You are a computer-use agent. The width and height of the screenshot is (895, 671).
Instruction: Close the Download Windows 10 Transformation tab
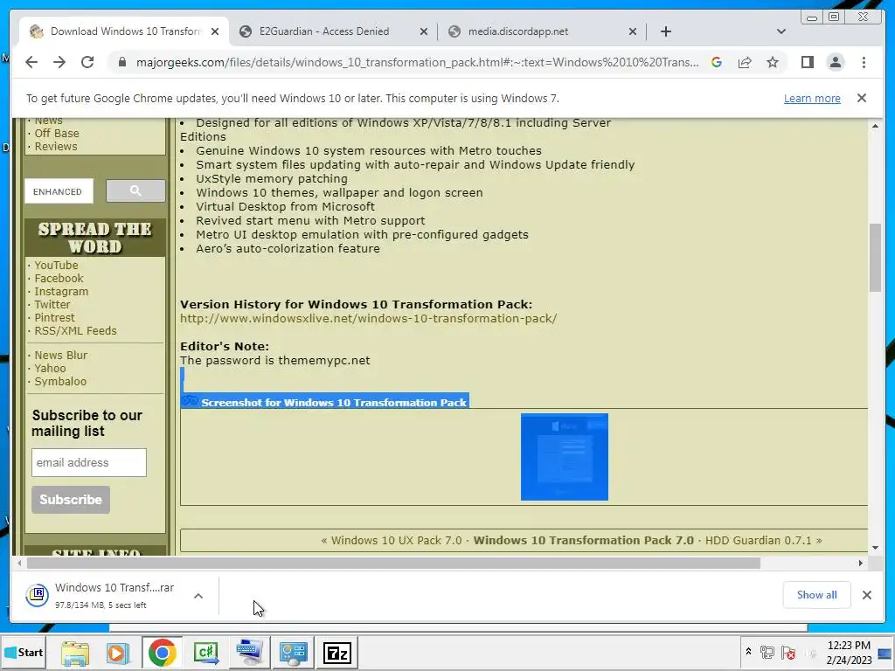click(x=215, y=32)
